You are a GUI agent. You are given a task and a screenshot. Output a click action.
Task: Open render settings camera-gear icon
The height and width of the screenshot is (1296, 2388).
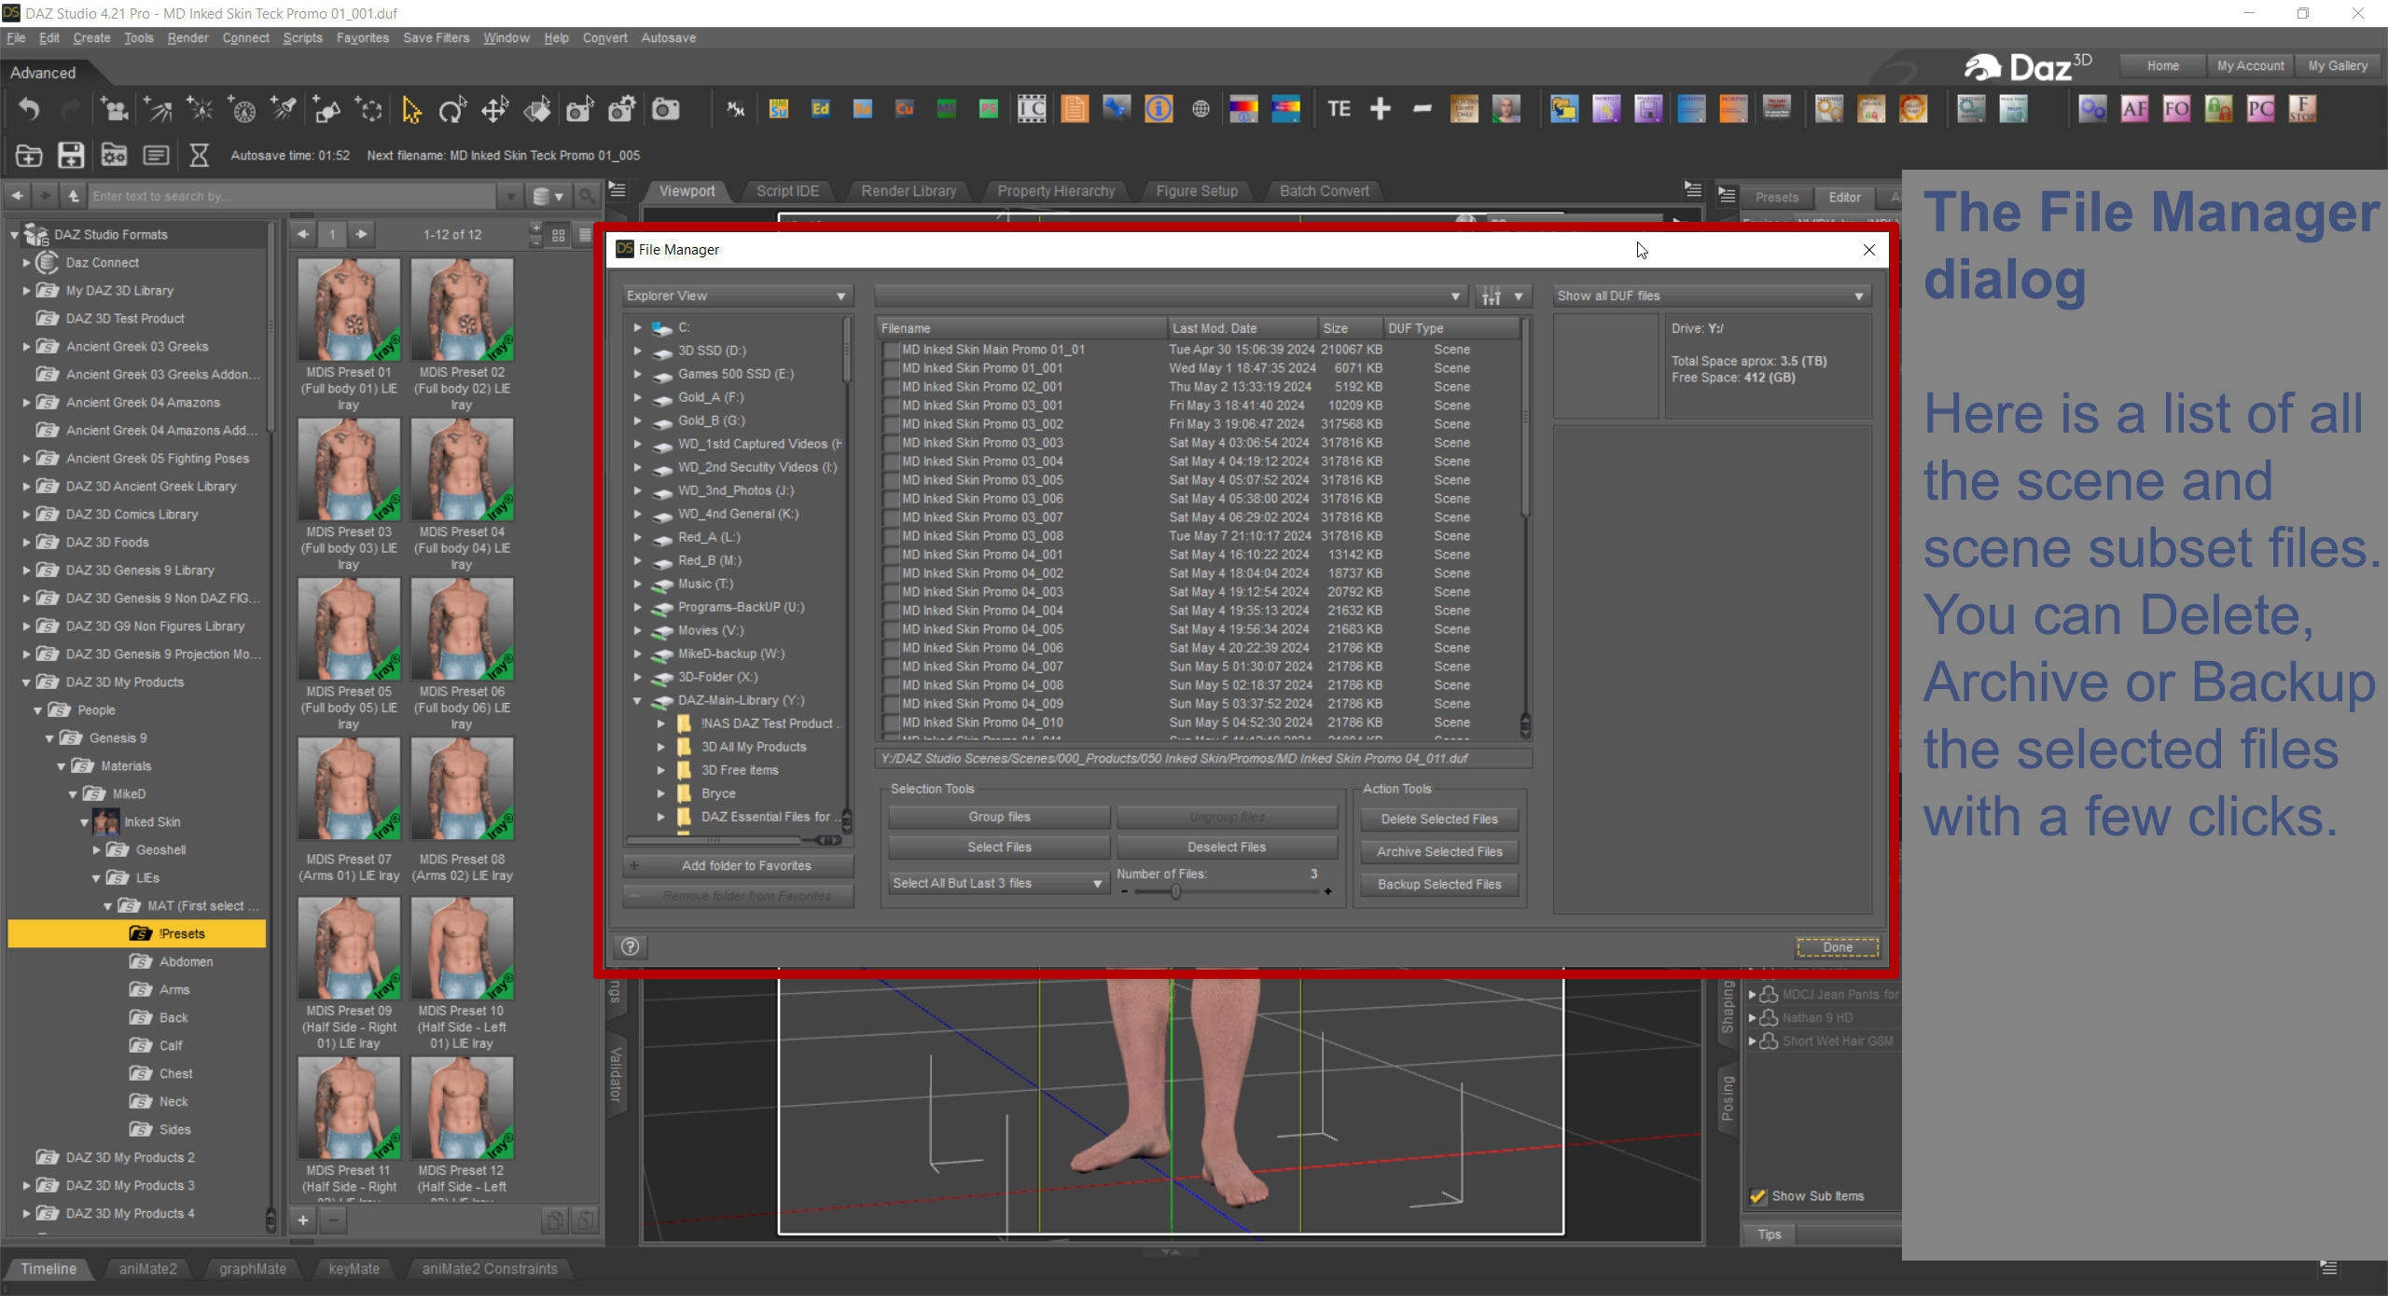622,110
